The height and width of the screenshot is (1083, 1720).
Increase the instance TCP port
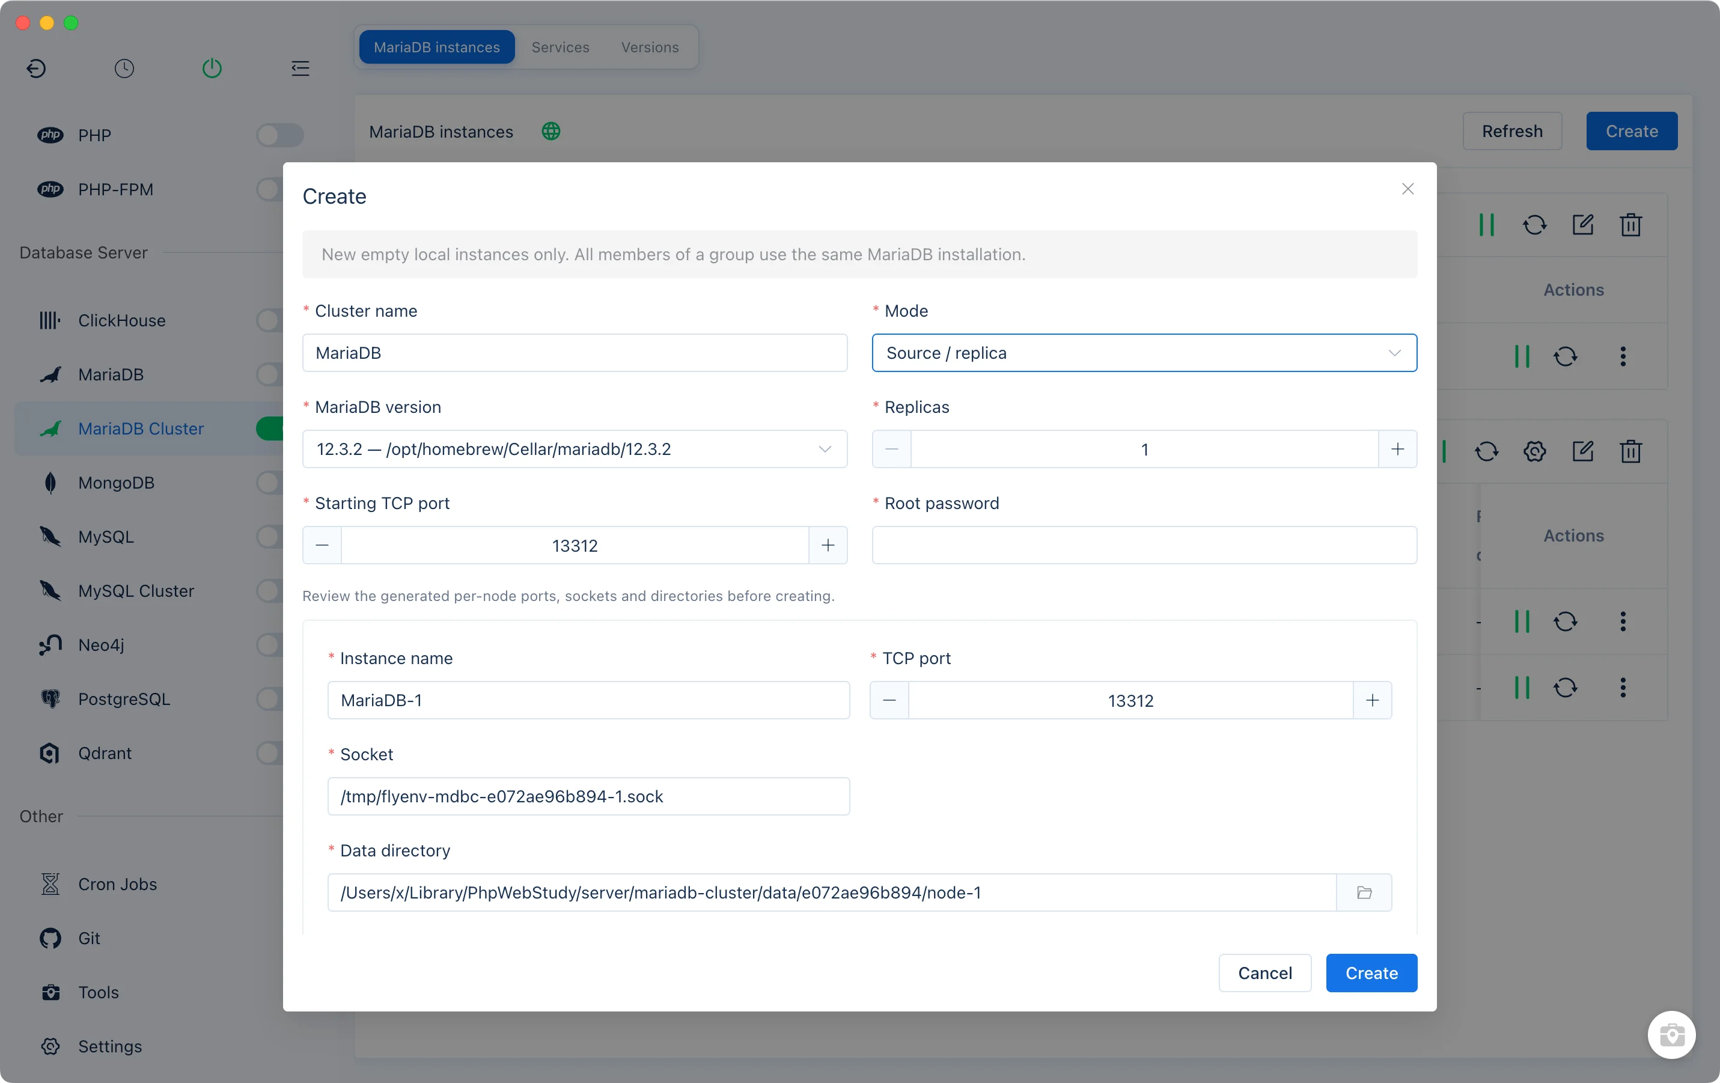tap(1372, 700)
